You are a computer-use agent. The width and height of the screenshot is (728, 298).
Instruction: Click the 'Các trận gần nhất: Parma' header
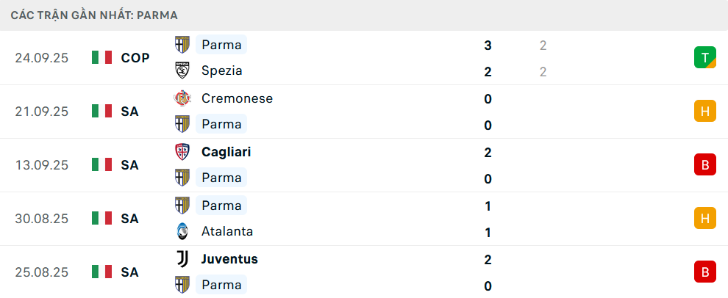coord(94,15)
